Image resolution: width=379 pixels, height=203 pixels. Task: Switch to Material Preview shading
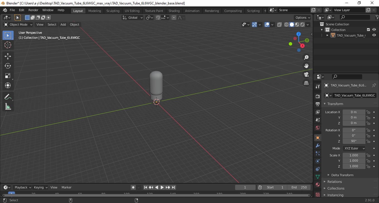coord(297,25)
